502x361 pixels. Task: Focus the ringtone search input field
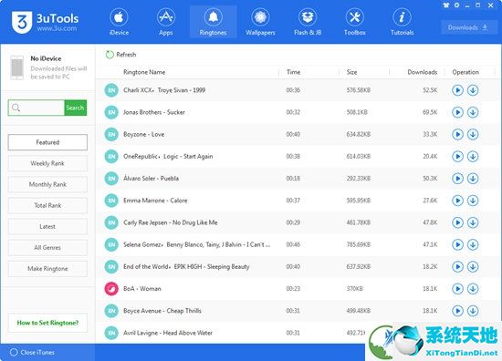coord(37,108)
